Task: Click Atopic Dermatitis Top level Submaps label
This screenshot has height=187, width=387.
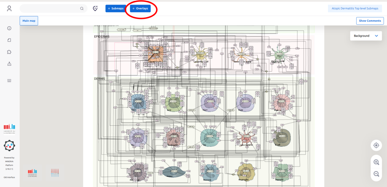Action: click(x=355, y=8)
